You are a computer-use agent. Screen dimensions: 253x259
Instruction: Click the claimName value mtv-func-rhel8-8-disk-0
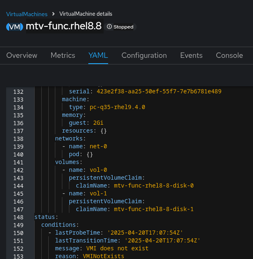click(x=154, y=185)
